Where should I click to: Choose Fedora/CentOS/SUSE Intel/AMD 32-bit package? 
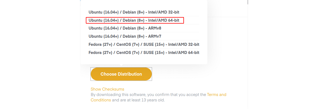point(144,44)
